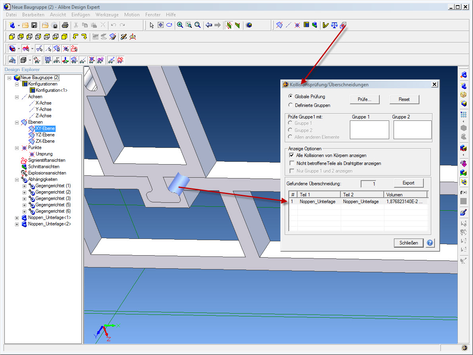Click the yellow rotate-right arrow icon
473x355 pixels.
(84, 37)
